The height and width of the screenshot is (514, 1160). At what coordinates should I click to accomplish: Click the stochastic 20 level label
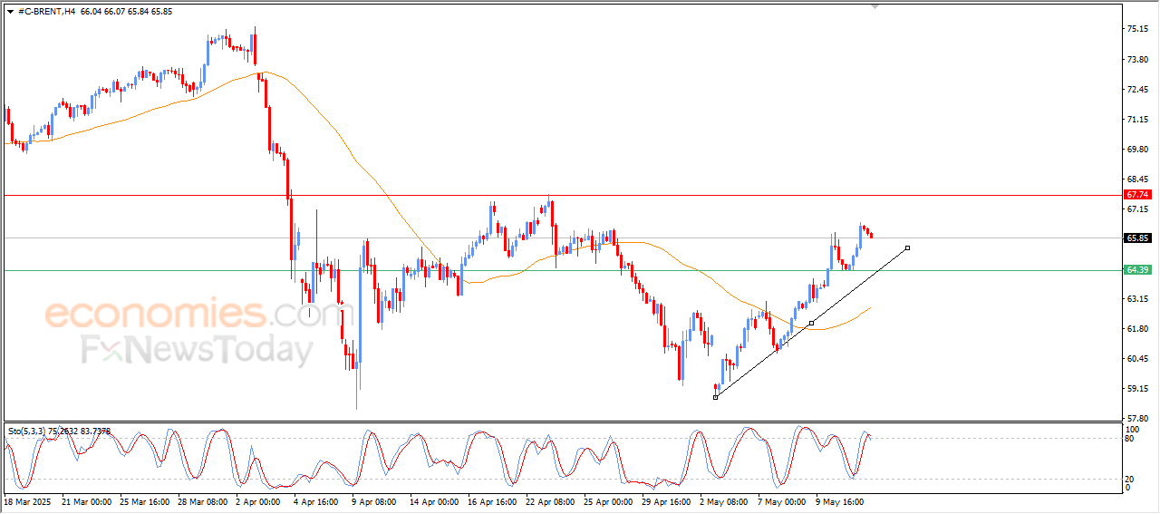coord(1130,479)
